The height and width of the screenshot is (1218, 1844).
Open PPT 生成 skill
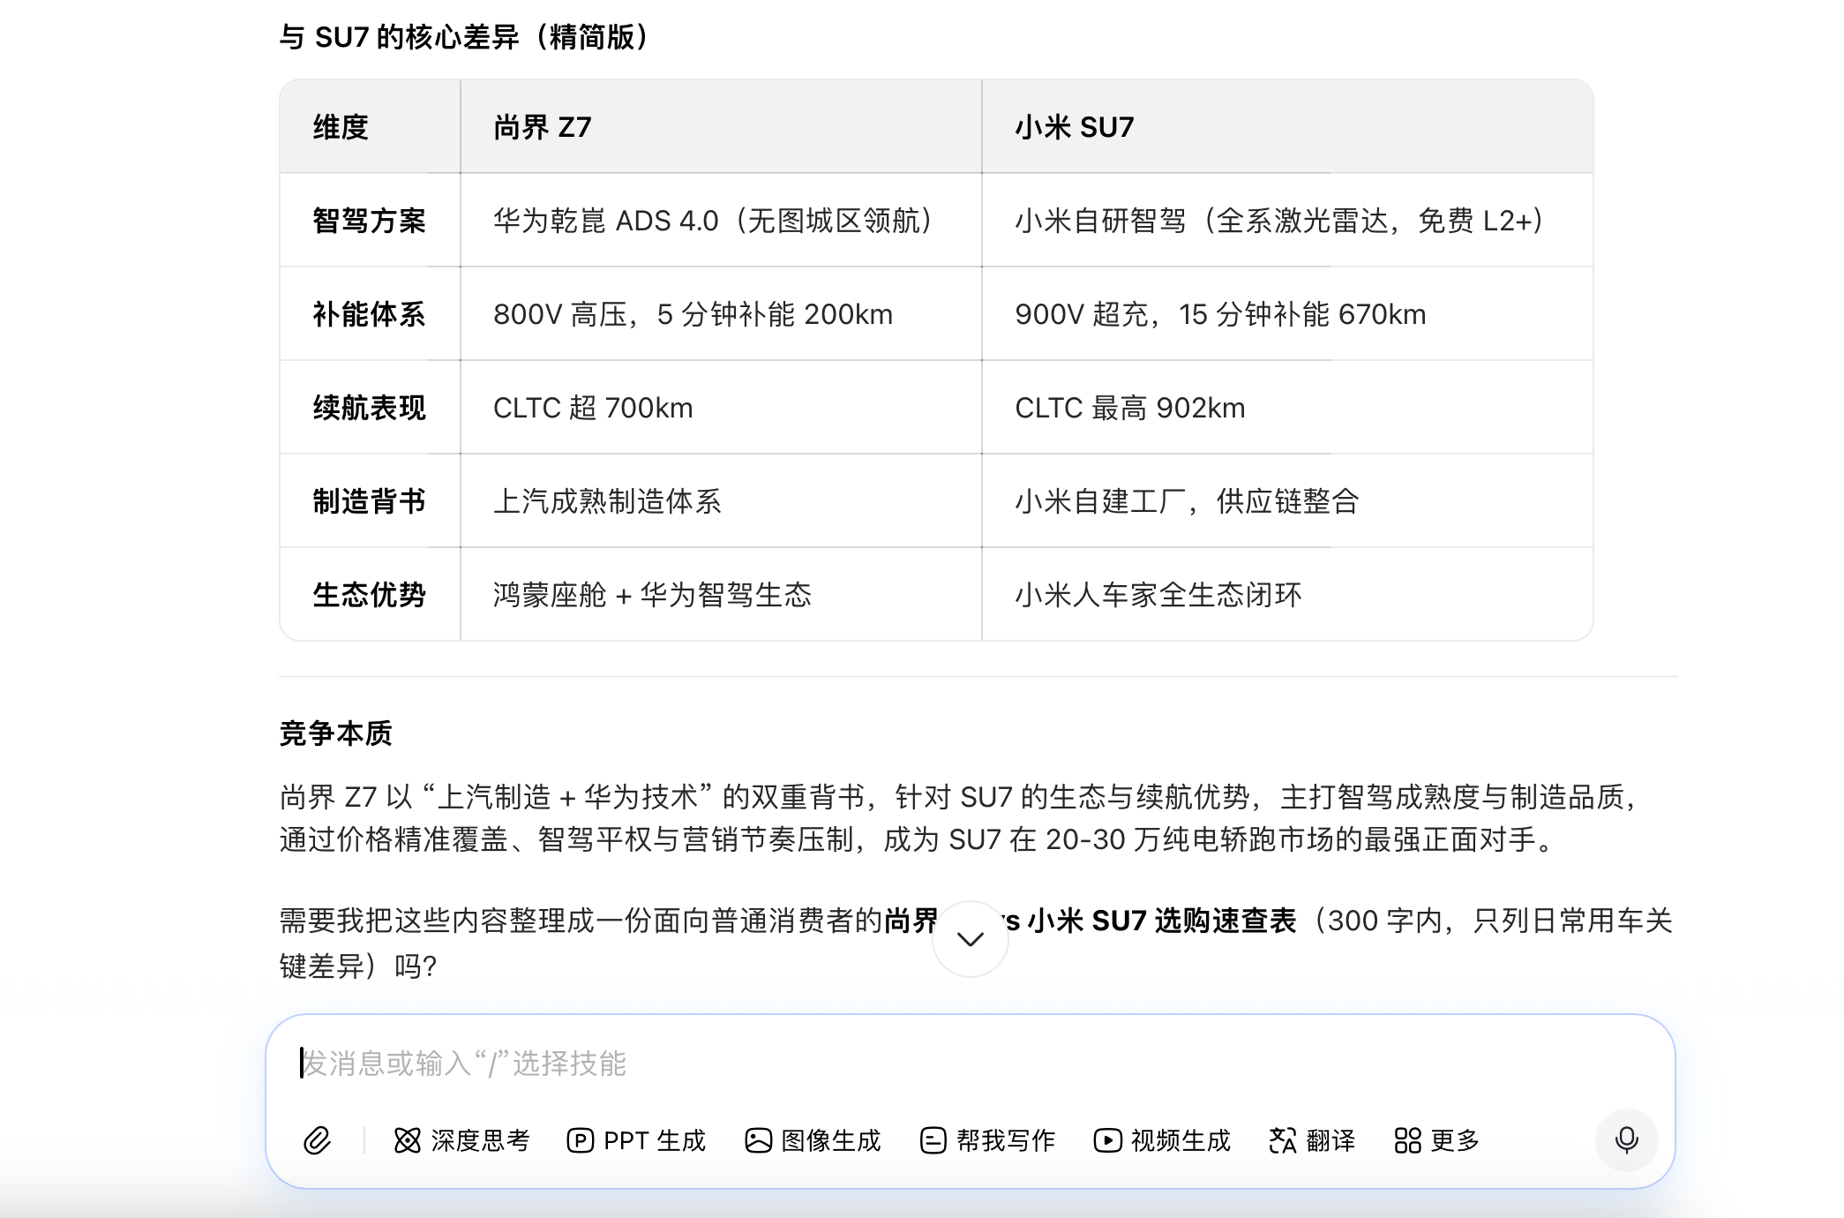636,1140
